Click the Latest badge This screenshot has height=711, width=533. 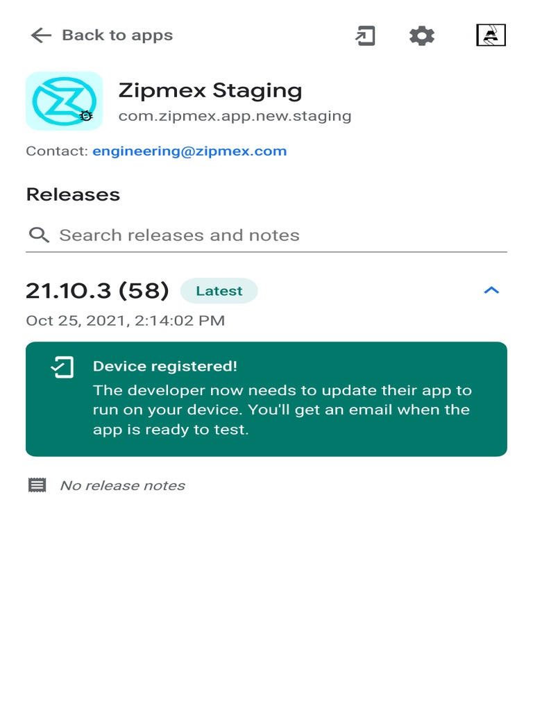[x=219, y=291]
